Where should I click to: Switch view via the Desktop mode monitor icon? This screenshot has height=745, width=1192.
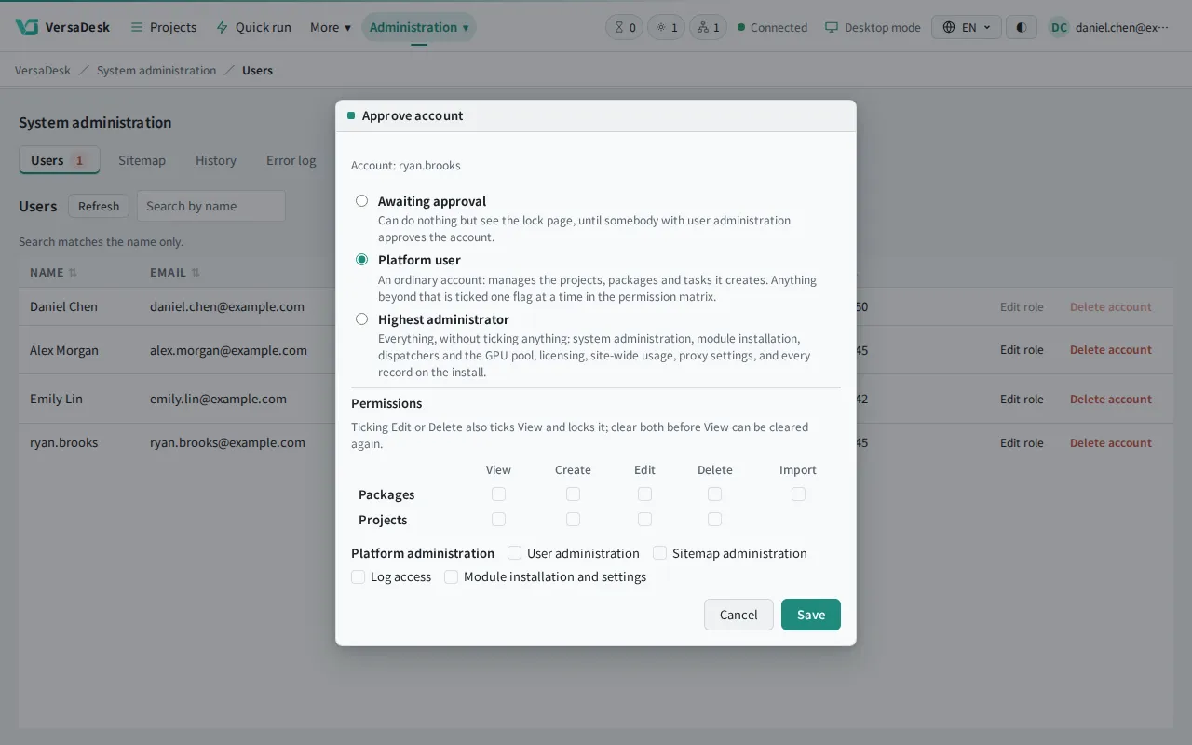[873, 27]
